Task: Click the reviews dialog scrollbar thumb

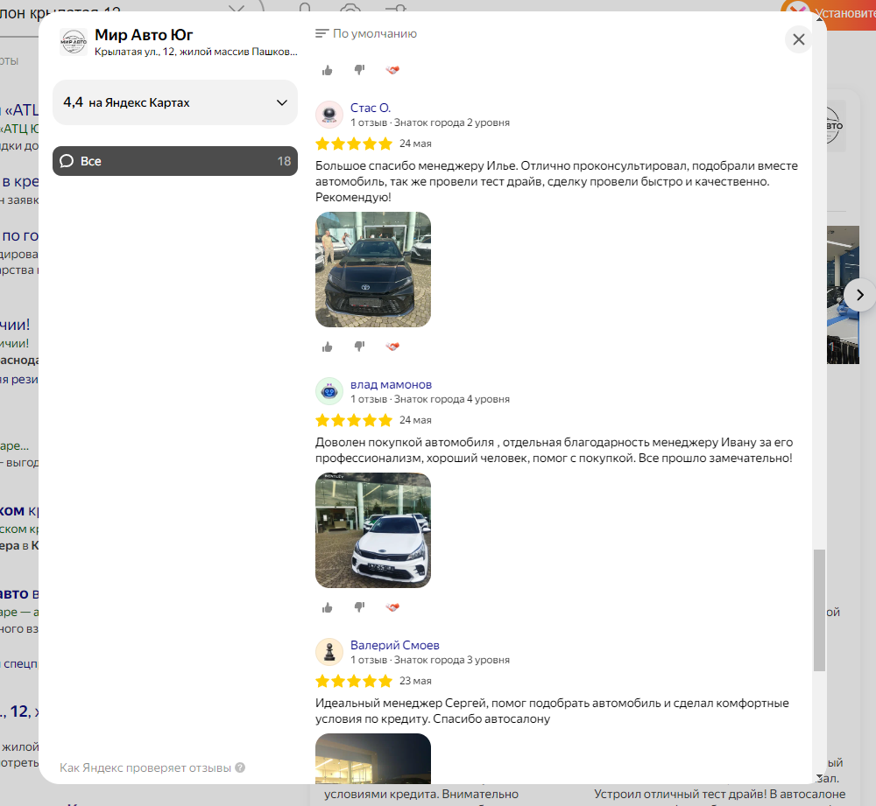Action: point(819,610)
